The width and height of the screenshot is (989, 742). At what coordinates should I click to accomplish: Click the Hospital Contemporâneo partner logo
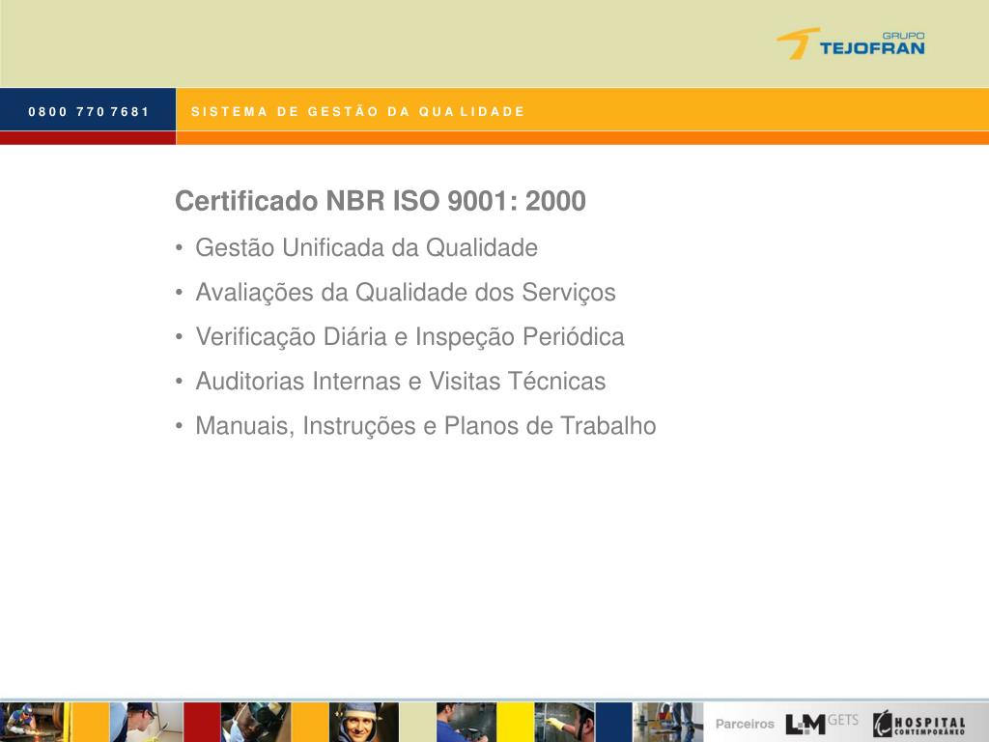[x=919, y=724]
